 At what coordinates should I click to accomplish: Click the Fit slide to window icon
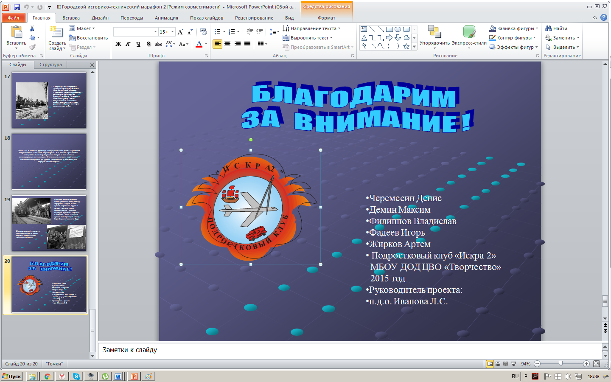597,364
